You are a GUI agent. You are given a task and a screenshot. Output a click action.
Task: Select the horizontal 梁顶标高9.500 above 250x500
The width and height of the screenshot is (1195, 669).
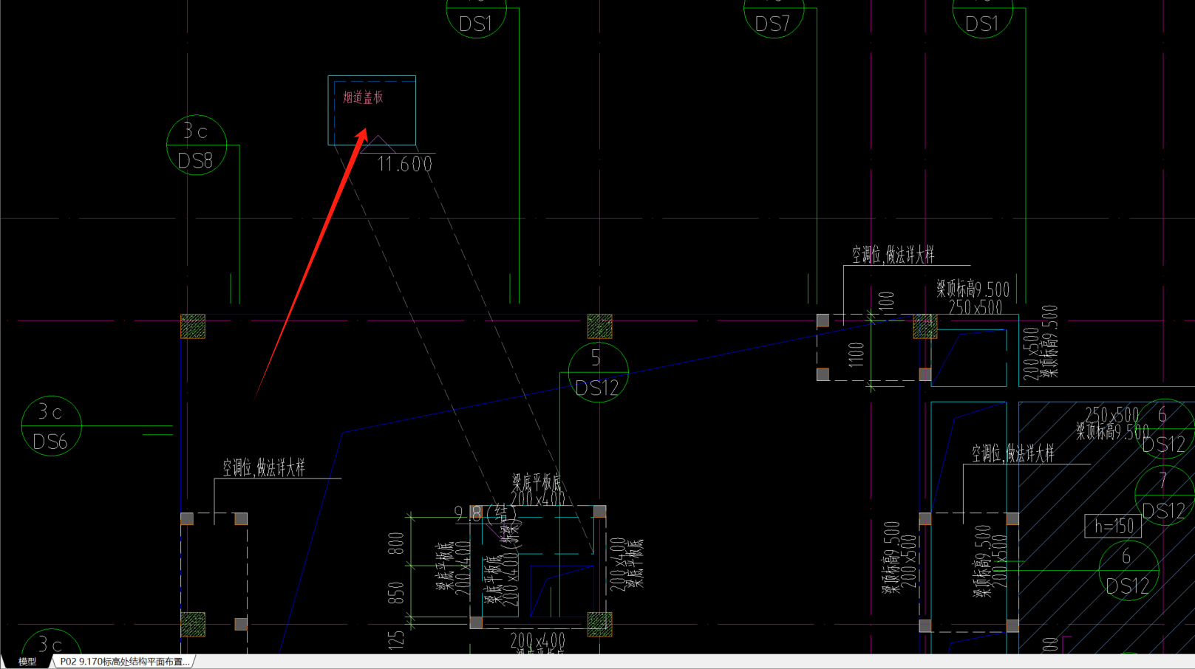[973, 289]
